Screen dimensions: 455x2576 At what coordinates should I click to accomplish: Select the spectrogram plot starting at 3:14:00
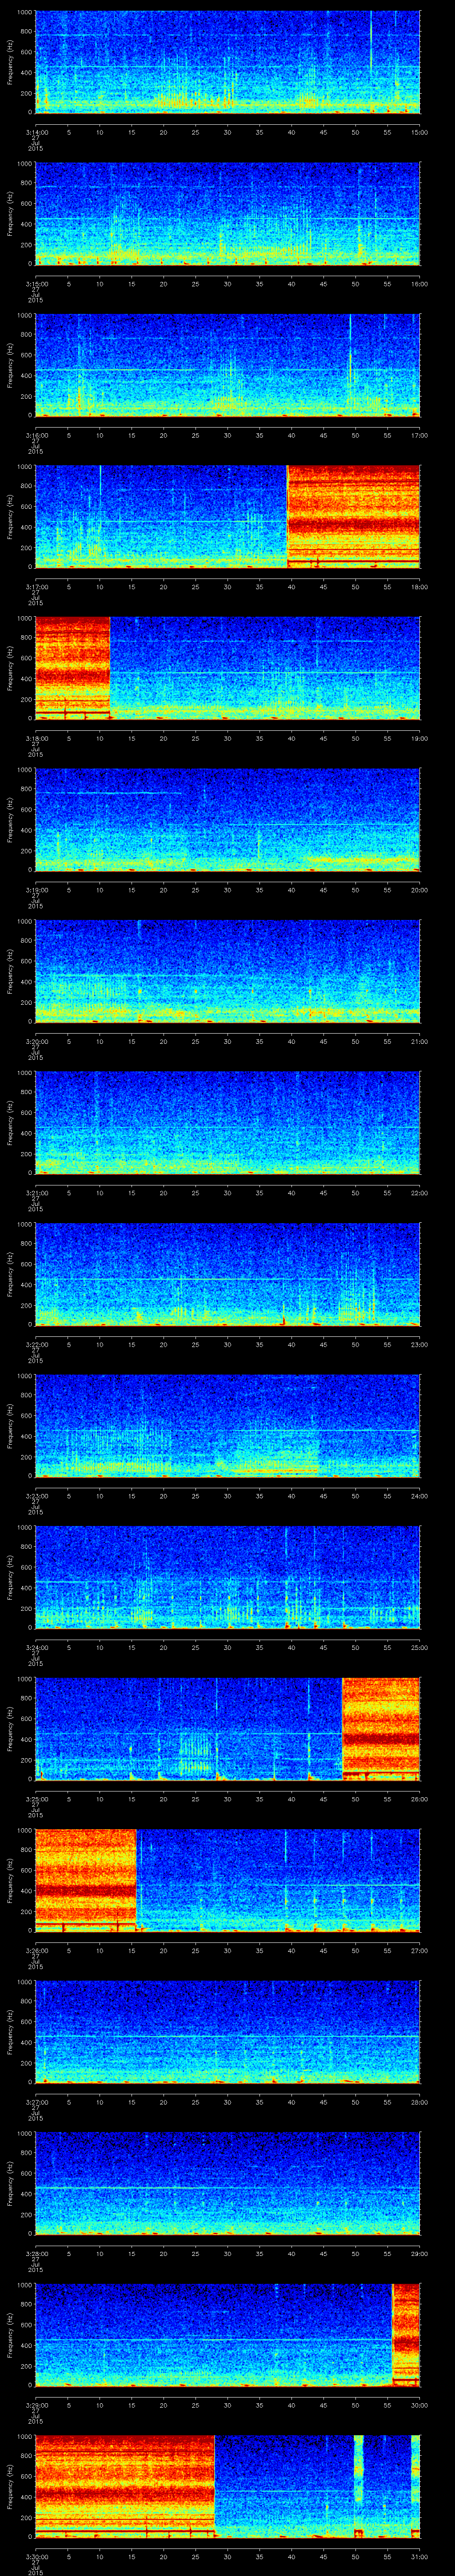coord(228,62)
